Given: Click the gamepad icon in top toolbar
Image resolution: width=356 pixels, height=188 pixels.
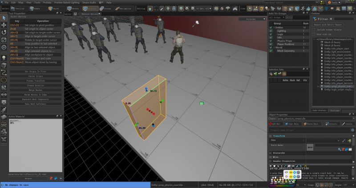Looking at the screenshot, I should (x=235, y=8).
